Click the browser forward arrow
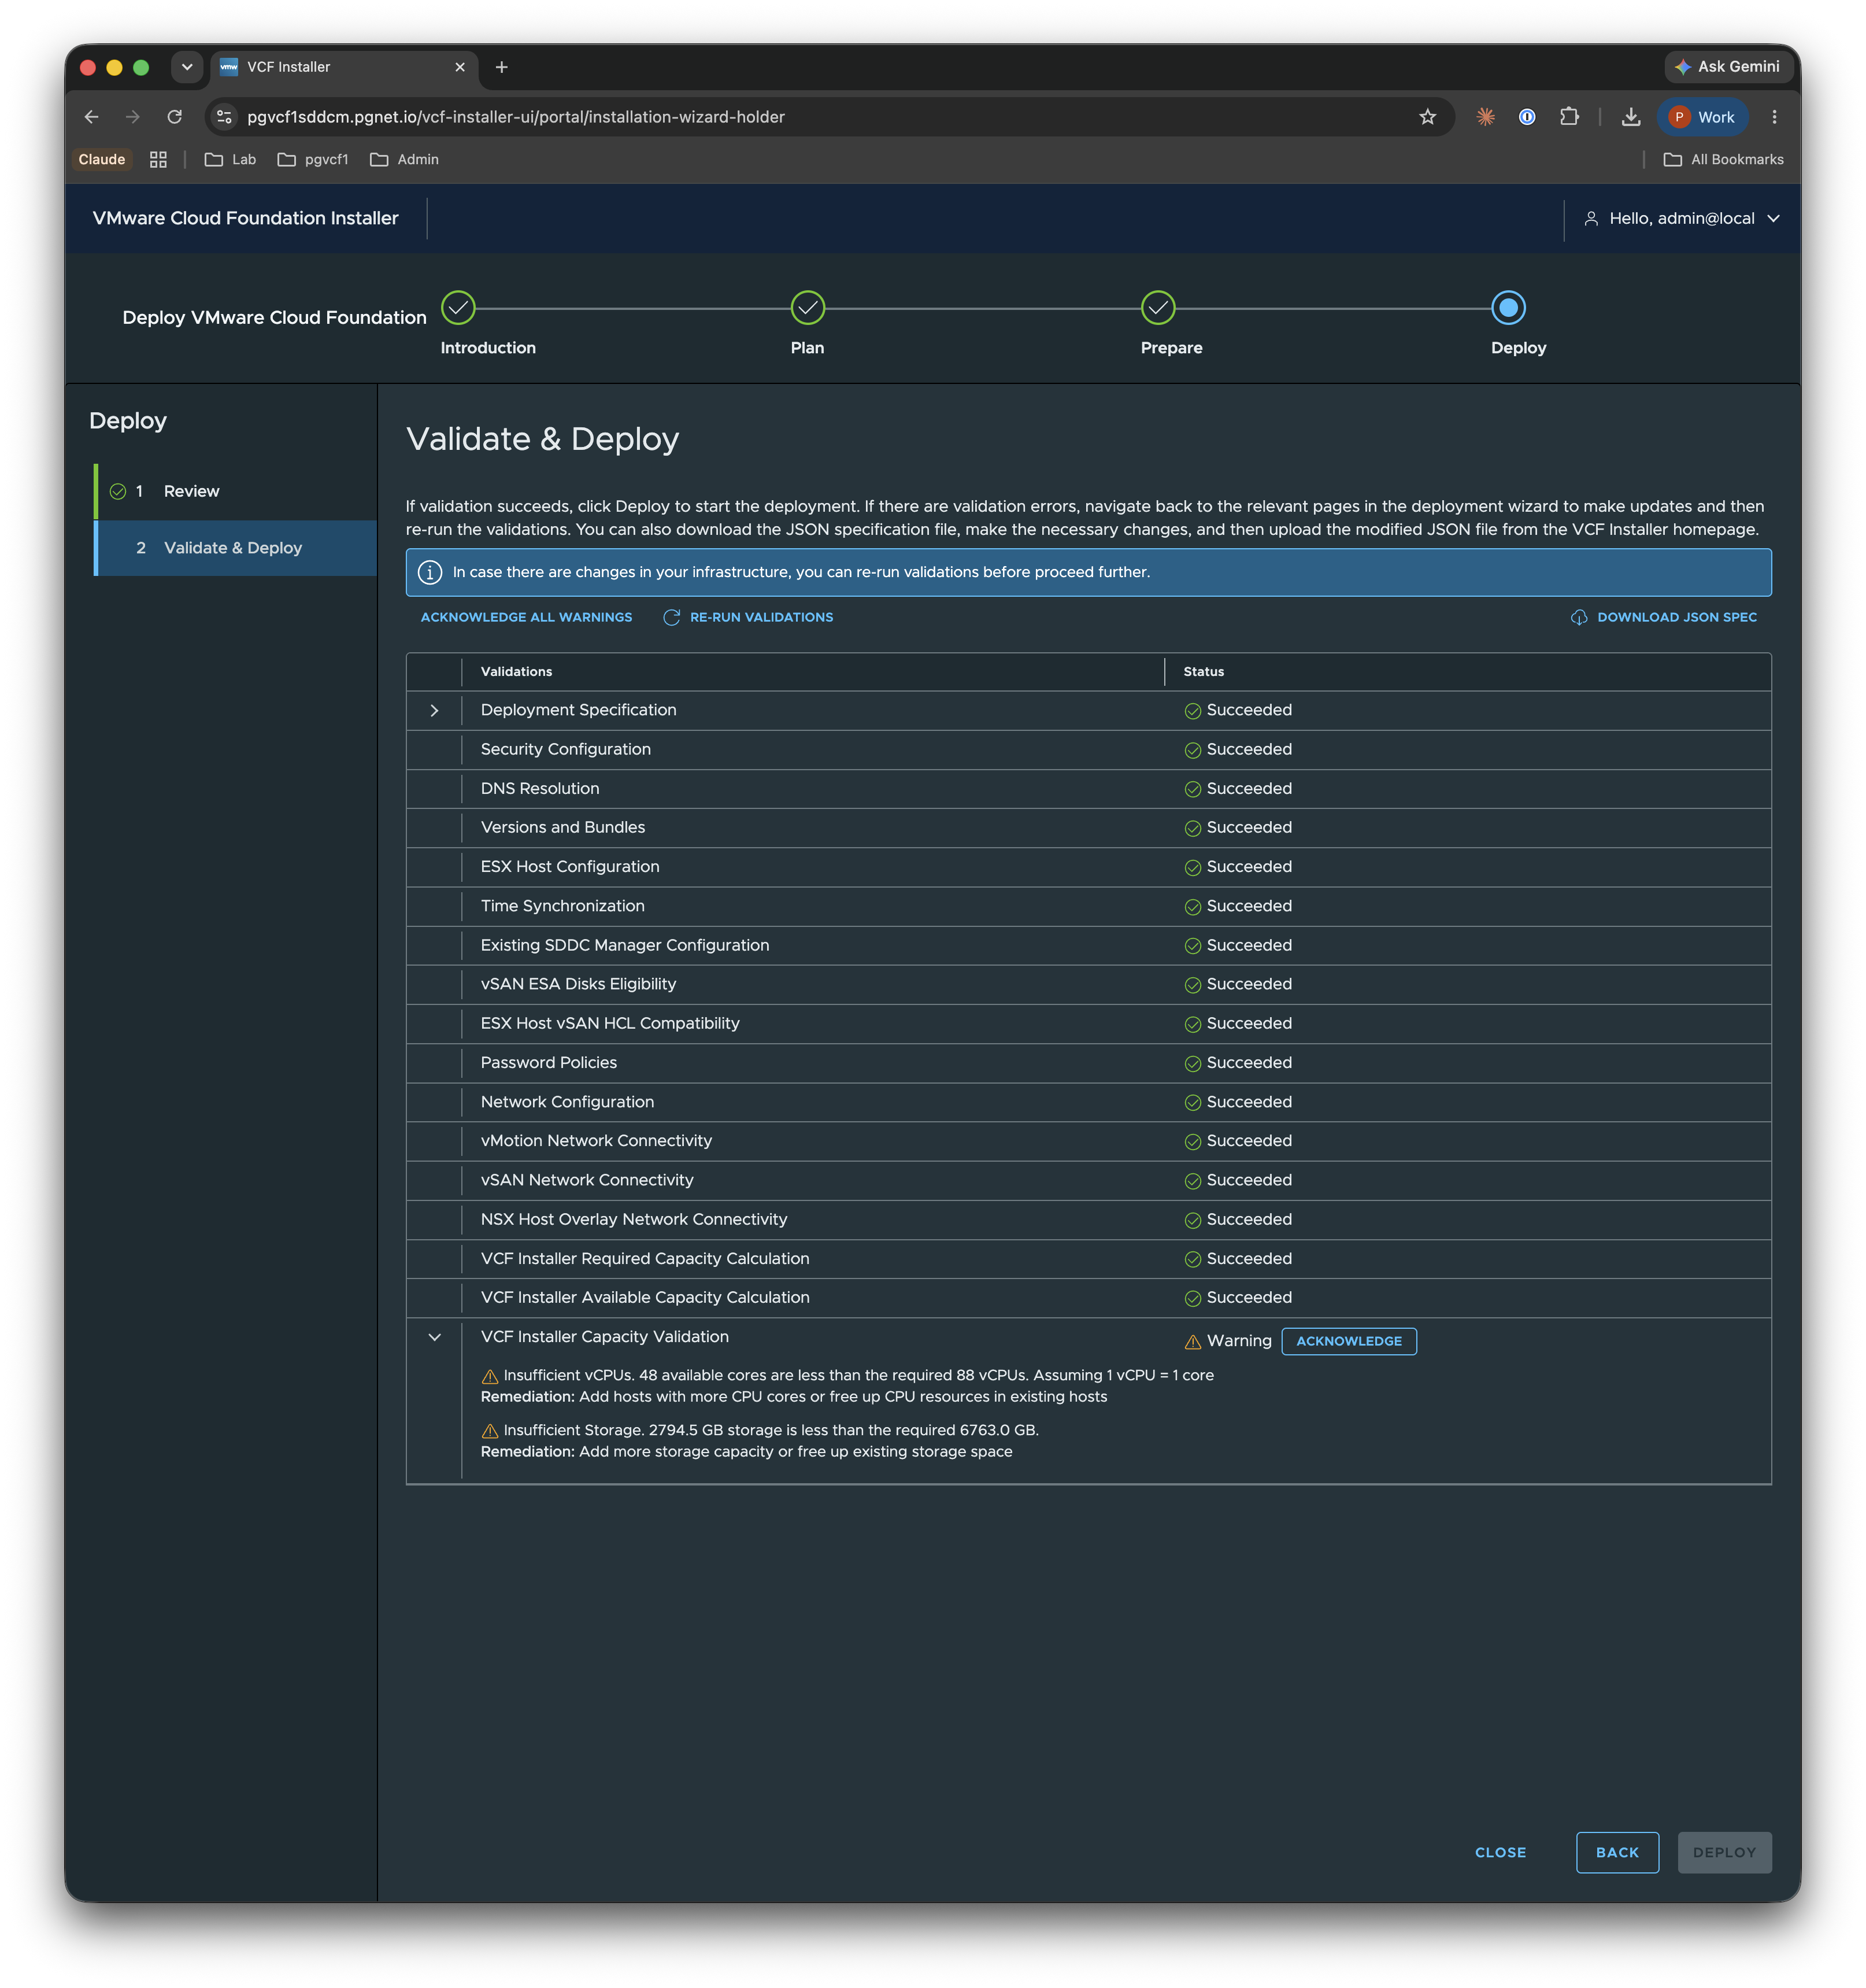This screenshot has width=1866, height=1988. [x=133, y=117]
